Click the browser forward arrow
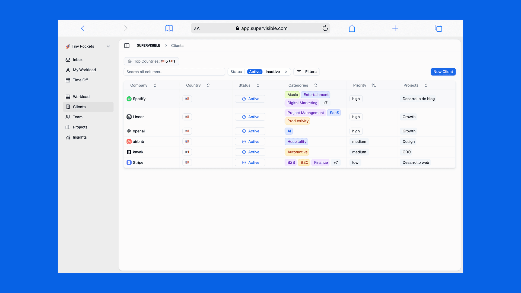 tap(126, 28)
